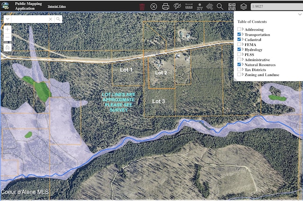Open the basemap gallery grid icon

coord(232,7)
